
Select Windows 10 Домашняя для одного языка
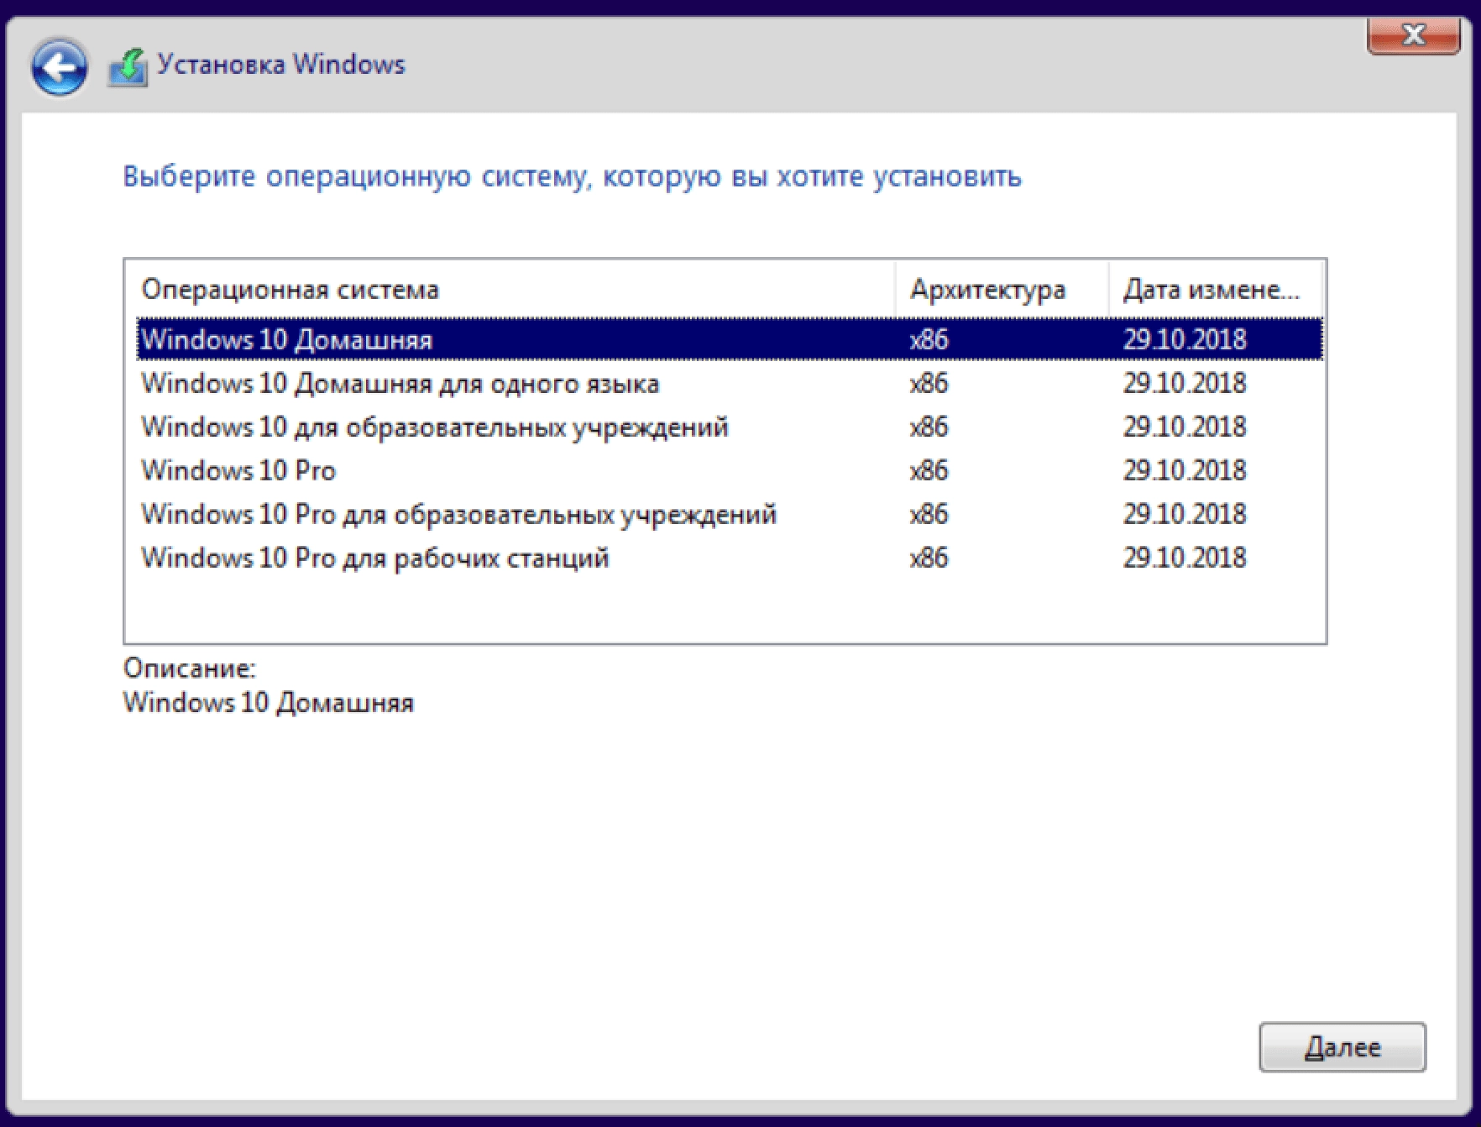pyautogui.click(x=730, y=383)
